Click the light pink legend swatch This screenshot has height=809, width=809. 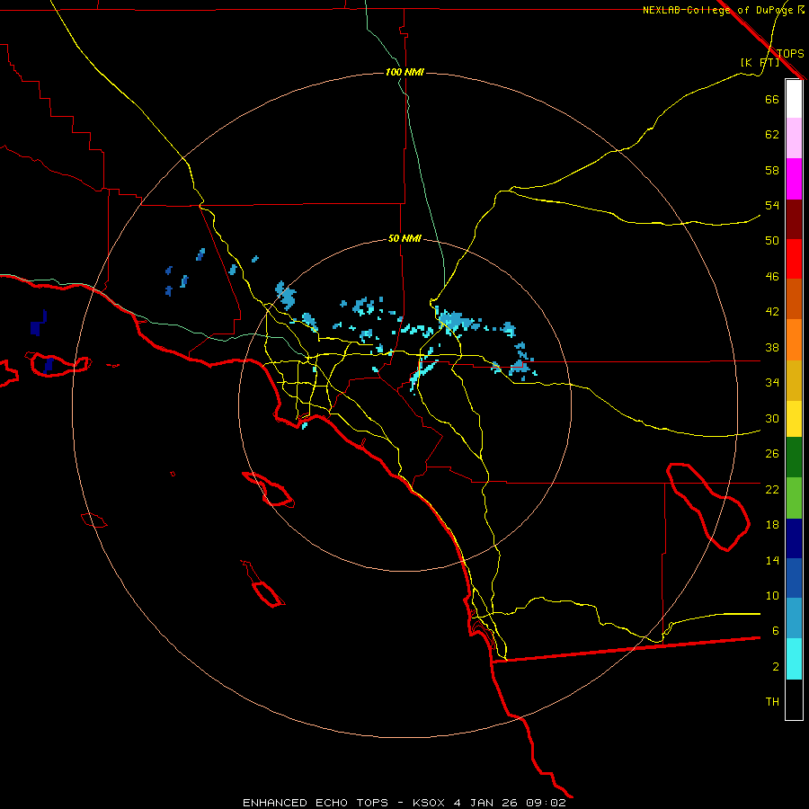pos(794,138)
